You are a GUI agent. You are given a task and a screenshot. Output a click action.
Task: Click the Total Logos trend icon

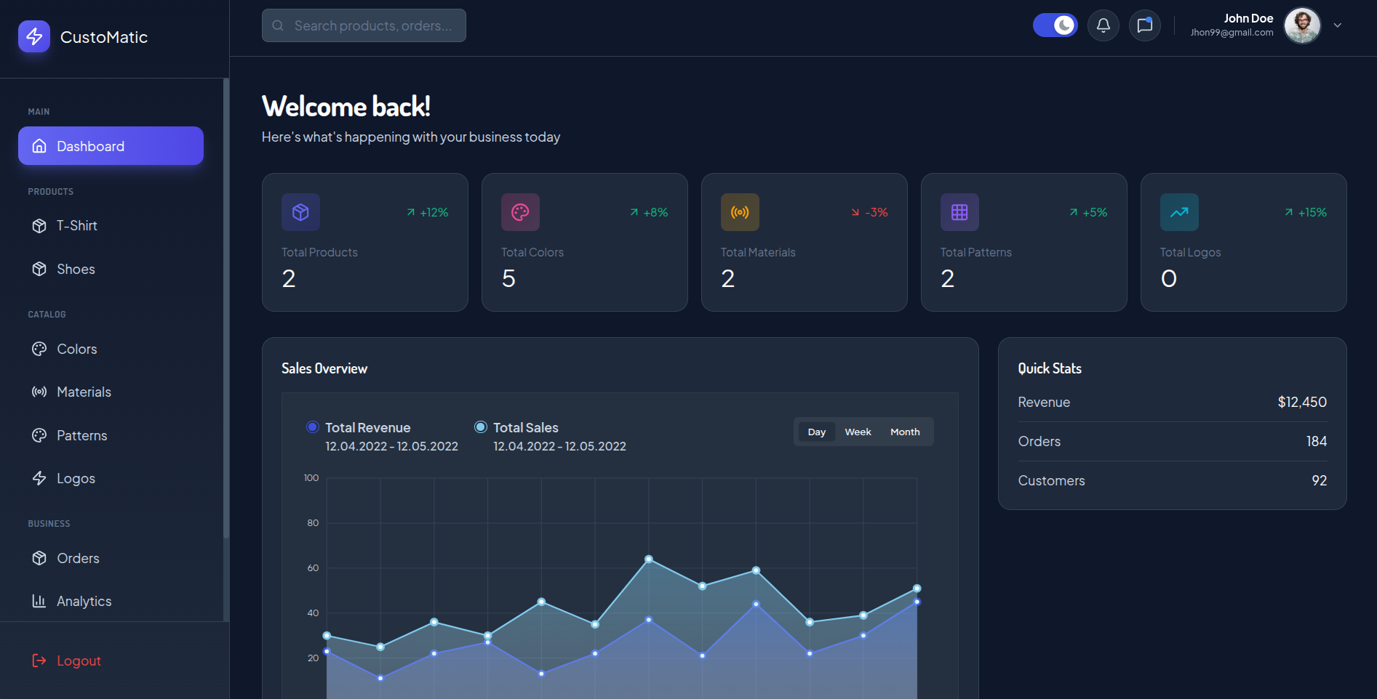click(x=1179, y=212)
